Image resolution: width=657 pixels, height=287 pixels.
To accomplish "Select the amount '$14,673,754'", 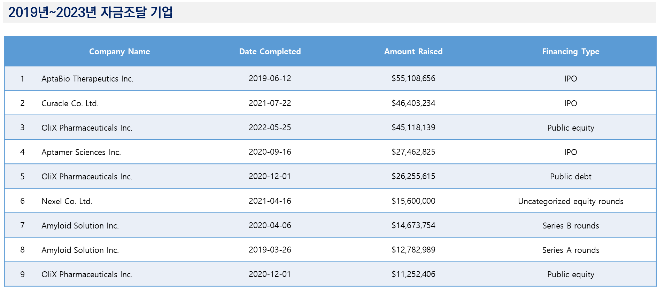I will pyautogui.click(x=413, y=225).
